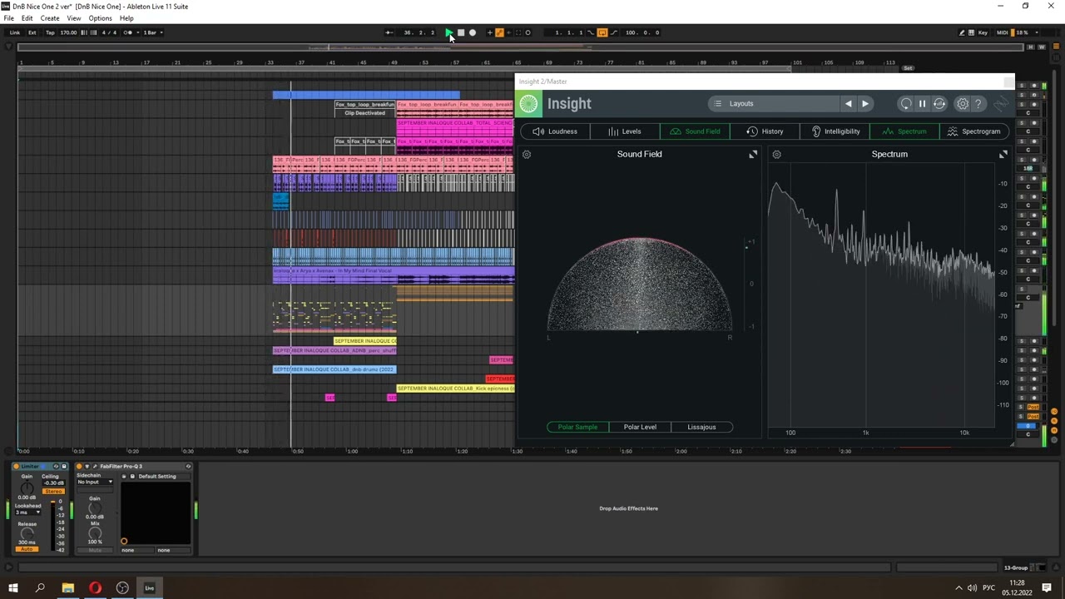Image resolution: width=1065 pixels, height=599 pixels.
Task: Stop playback with the transport Stop button
Action: (x=461, y=32)
